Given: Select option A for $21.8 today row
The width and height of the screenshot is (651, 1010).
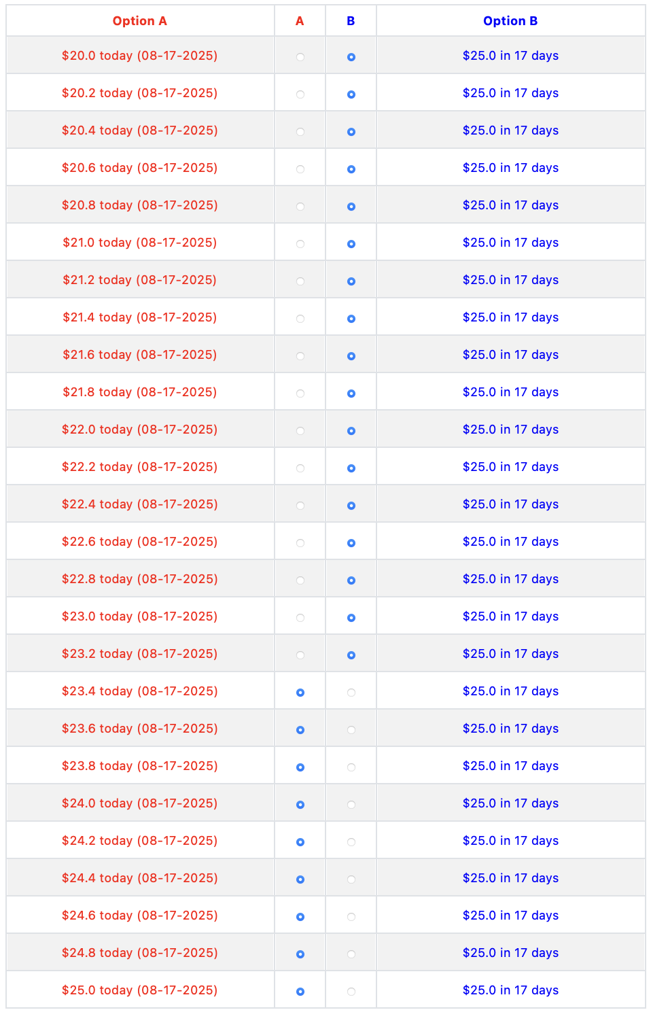Looking at the screenshot, I should (x=300, y=394).
